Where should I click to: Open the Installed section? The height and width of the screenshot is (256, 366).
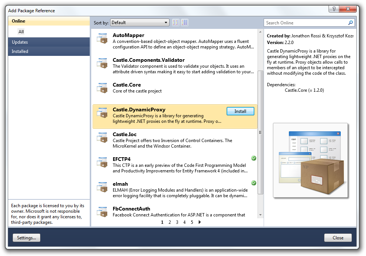pyautogui.click(x=49, y=51)
